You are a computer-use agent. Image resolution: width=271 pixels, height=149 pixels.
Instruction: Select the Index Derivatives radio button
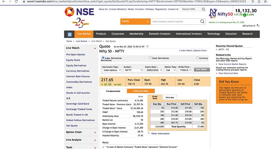103,57
